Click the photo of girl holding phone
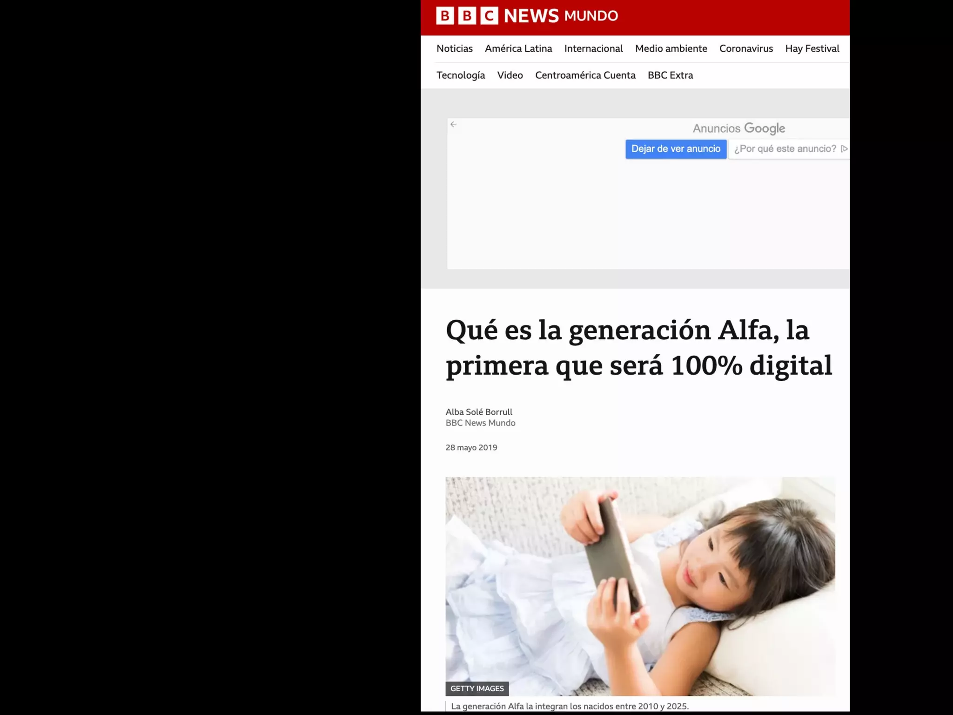Screen dimensions: 953x715 pyautogui.click(x=640, y=586)
